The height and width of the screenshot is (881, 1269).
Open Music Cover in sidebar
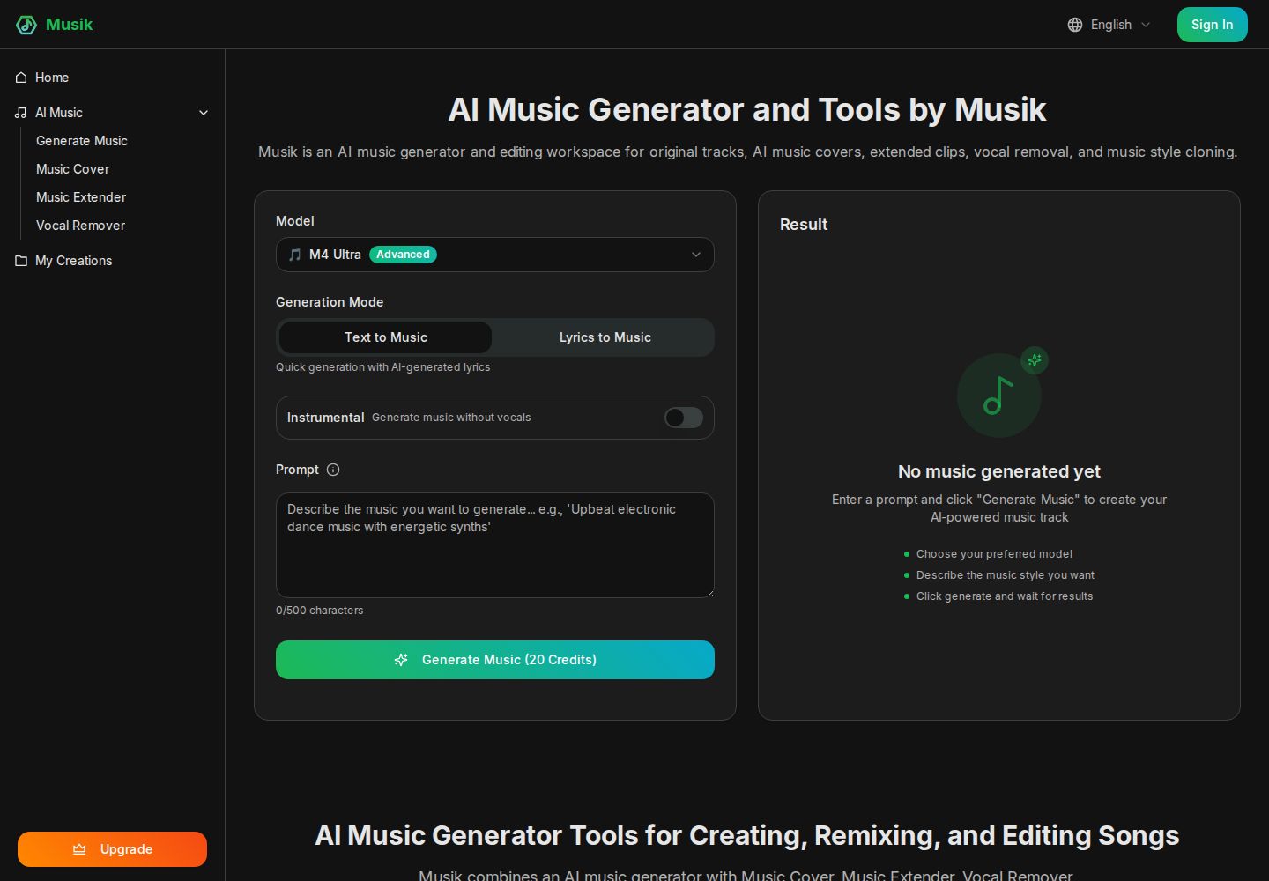[x=73, y=169]
